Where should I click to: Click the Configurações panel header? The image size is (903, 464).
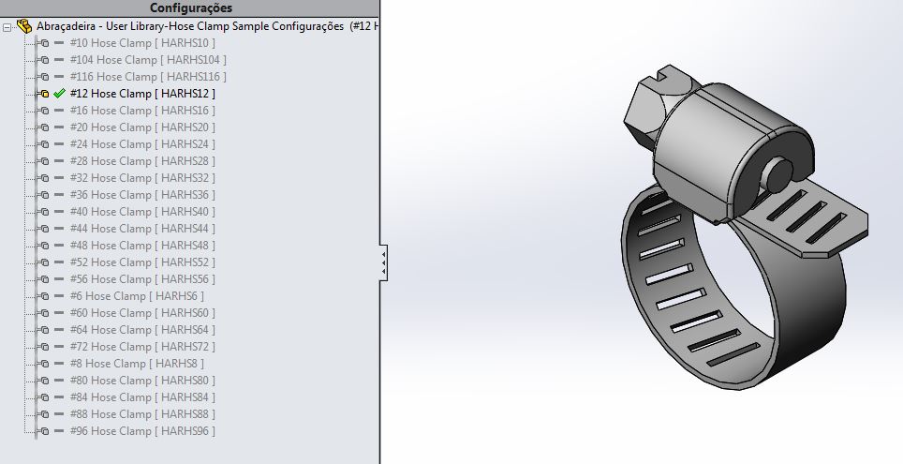(x=189, y=8)
